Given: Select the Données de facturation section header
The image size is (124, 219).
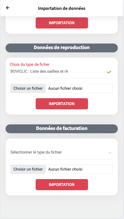Looking at the screenshot, I should pos(62,129).
